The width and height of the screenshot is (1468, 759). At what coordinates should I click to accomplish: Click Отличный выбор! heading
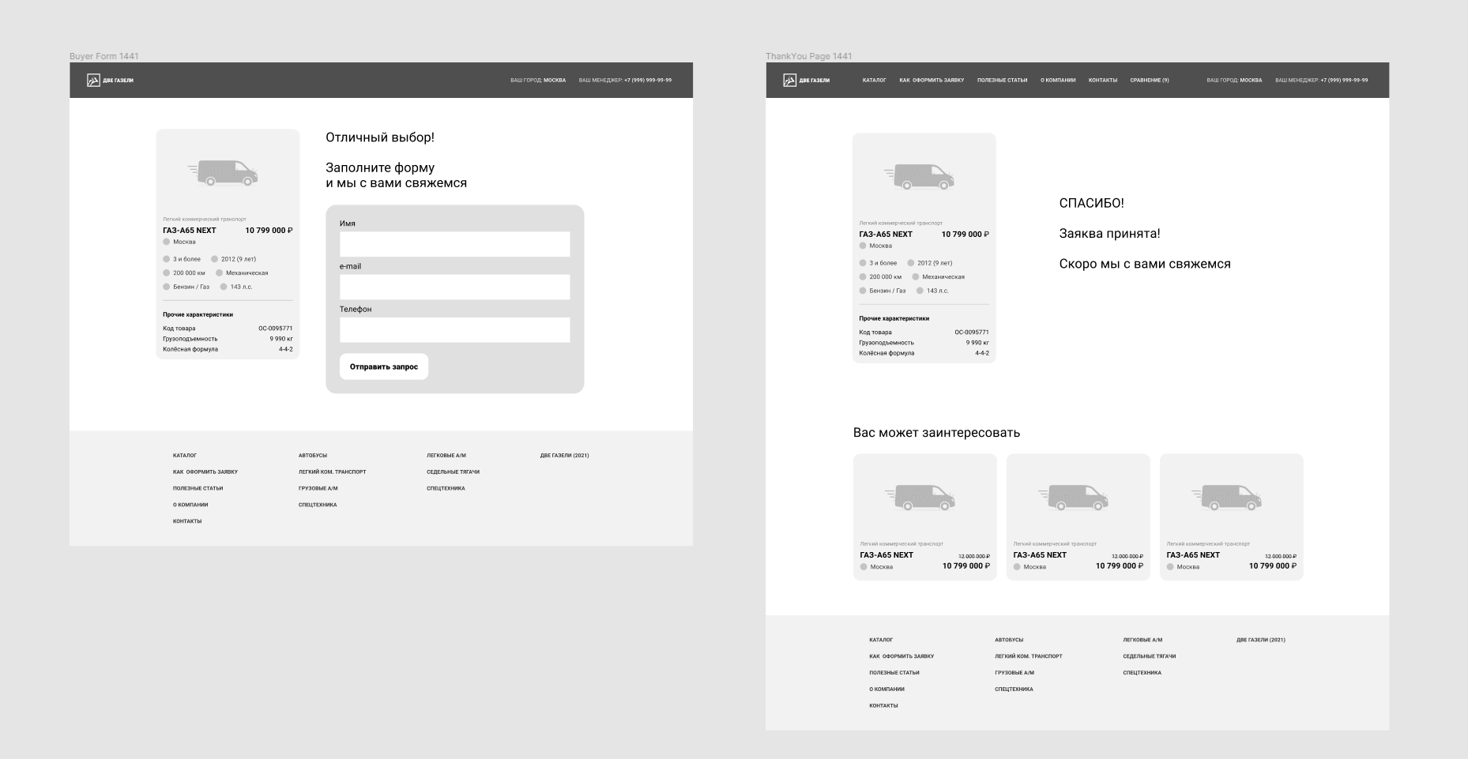(380, 137)
